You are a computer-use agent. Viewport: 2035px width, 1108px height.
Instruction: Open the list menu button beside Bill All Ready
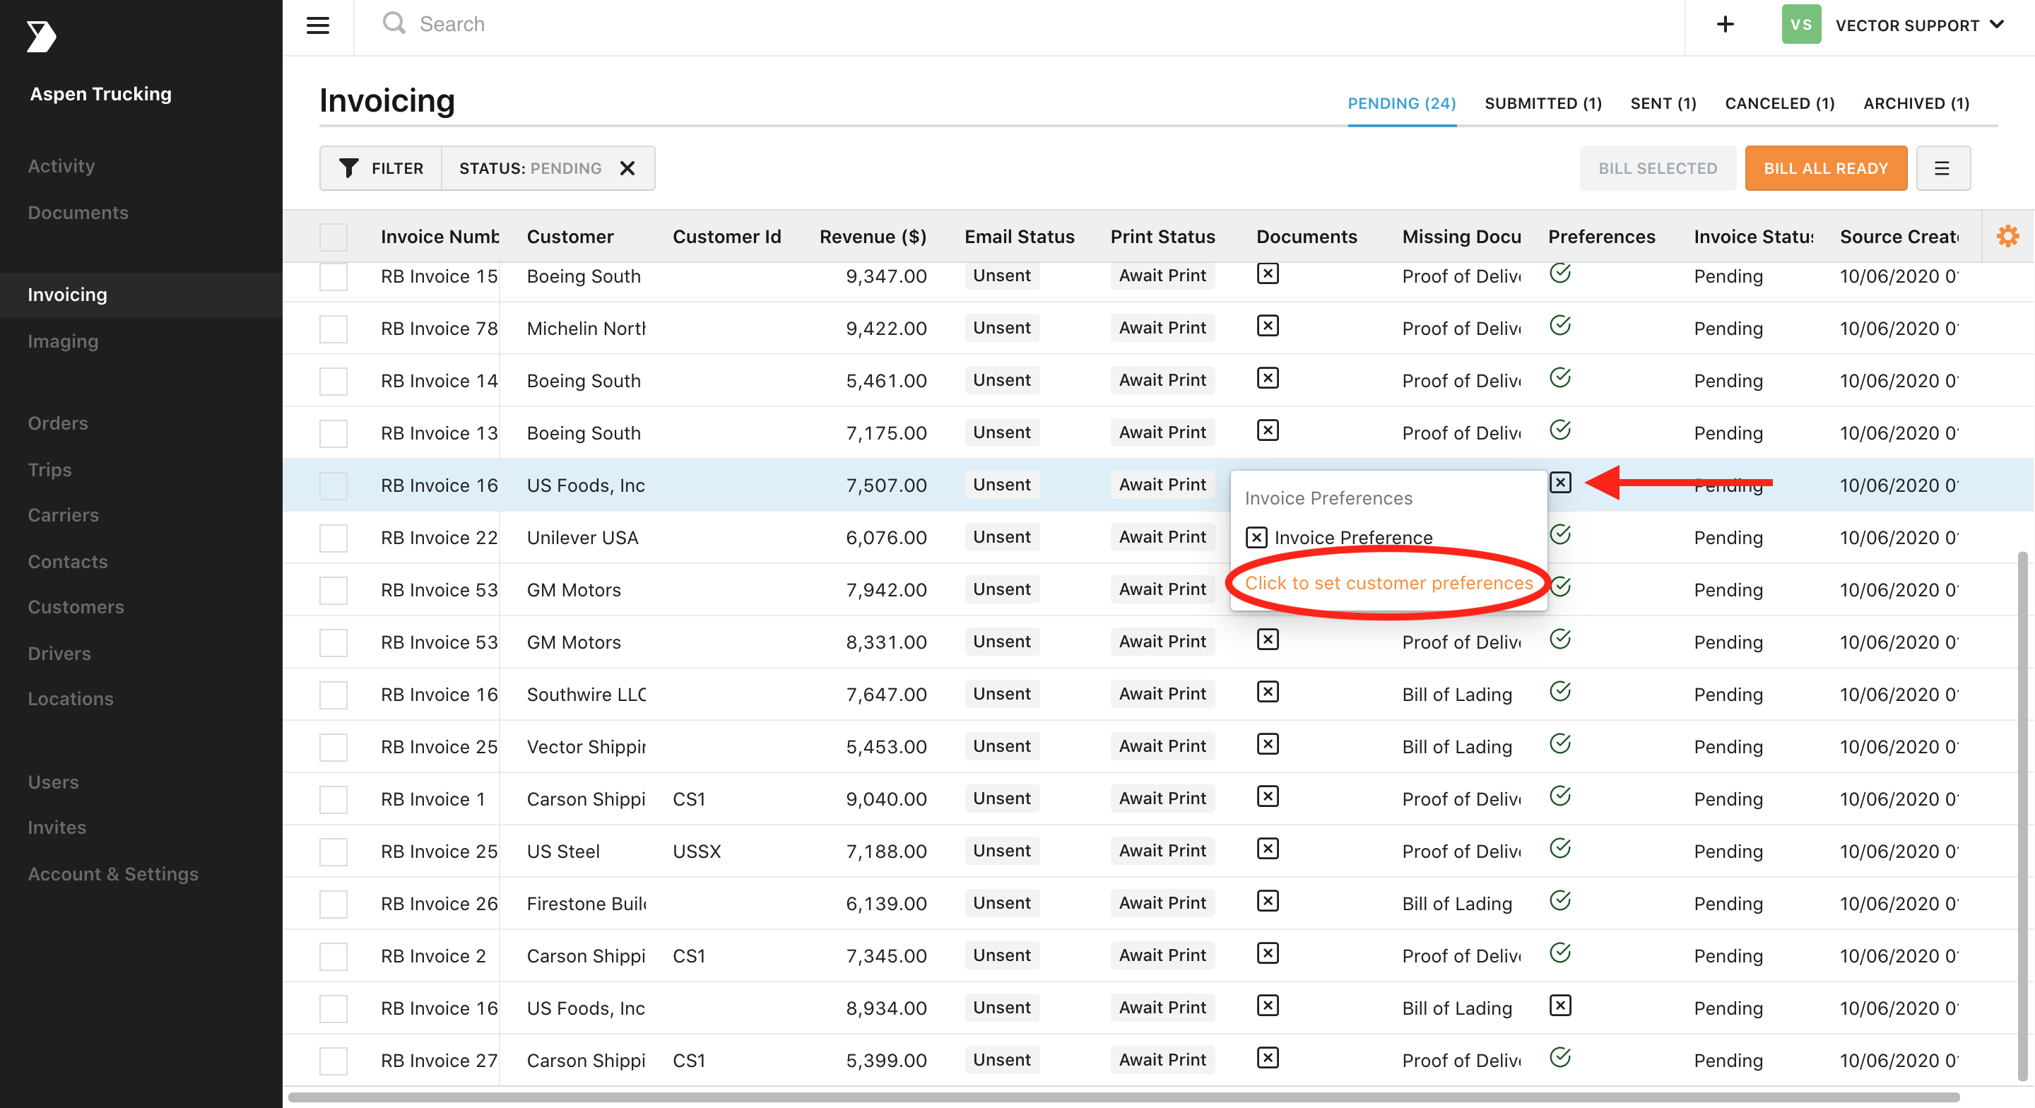coord(1942,168)
